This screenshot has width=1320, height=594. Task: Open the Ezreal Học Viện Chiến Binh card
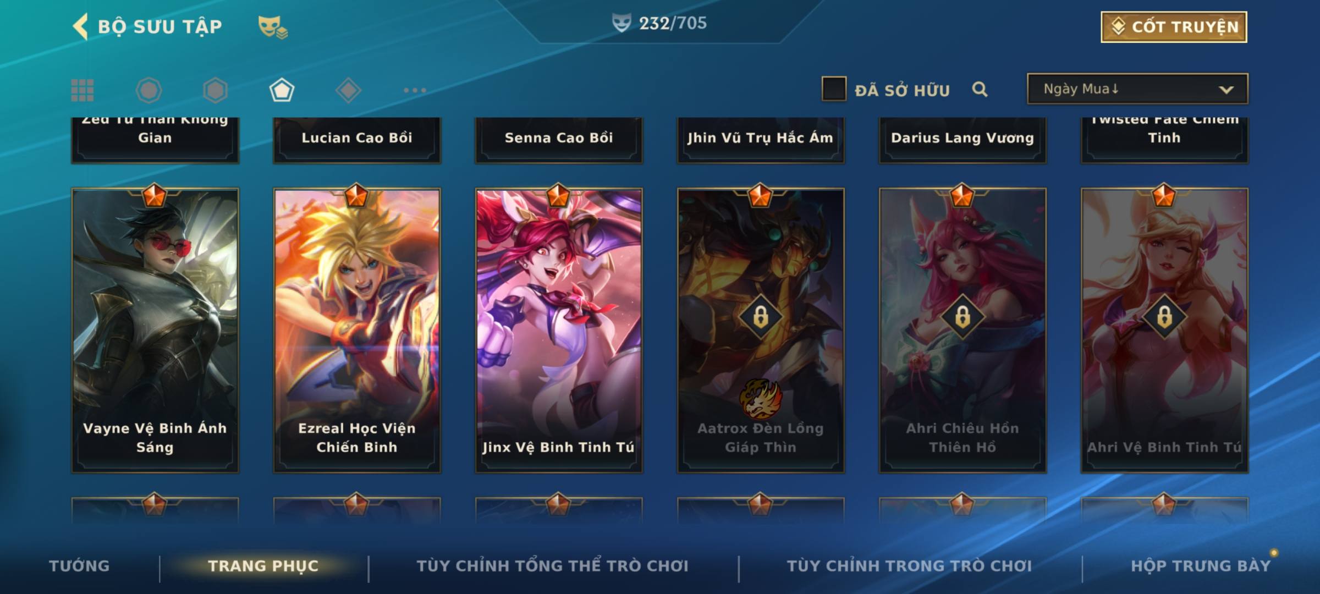(357, 330)
